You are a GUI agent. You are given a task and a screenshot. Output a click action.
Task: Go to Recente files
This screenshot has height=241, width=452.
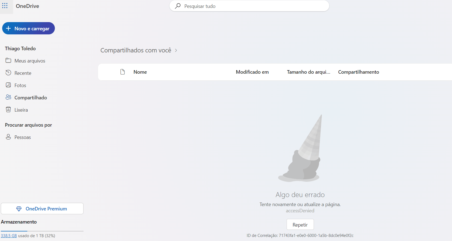point(23,73)
